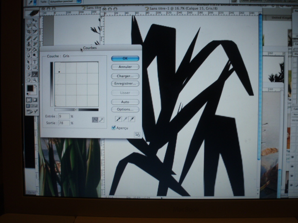Click the Entrée percentage input field

click(x=64, y=116)
